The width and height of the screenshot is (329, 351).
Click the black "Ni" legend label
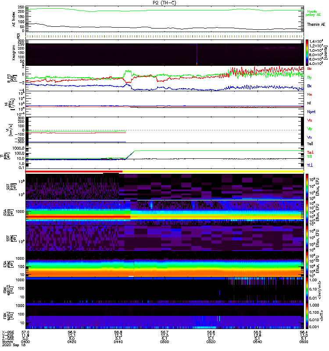[309, 103]
